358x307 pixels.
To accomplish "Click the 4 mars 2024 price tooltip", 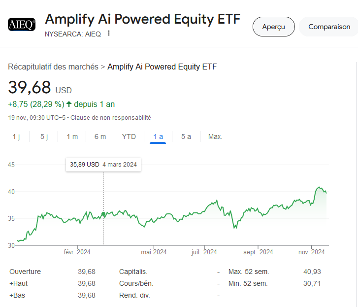I will click(103, 165).
